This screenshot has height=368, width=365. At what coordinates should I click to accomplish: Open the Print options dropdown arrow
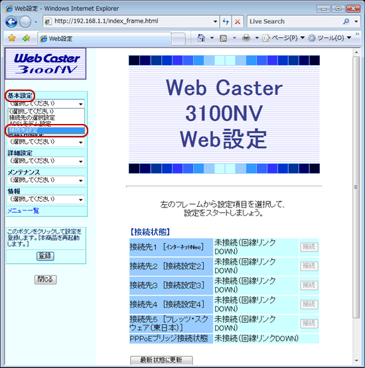[x=257, y=38]
